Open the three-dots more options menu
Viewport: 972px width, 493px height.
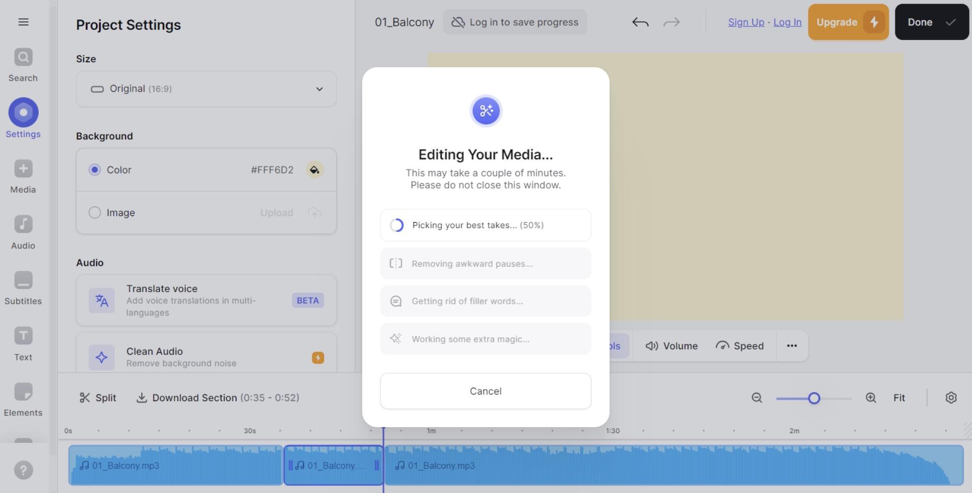pos(792,346)
